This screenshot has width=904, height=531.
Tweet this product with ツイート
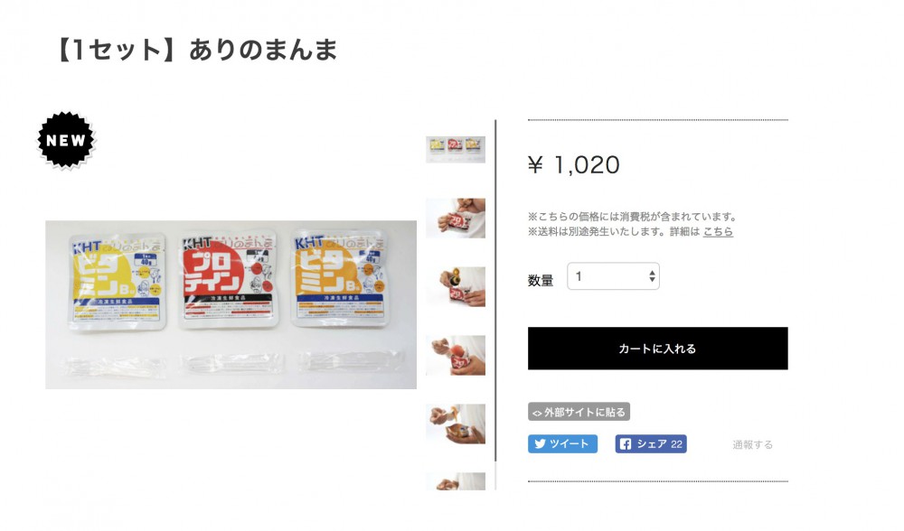pyautogui.click(x=562, y=444)
